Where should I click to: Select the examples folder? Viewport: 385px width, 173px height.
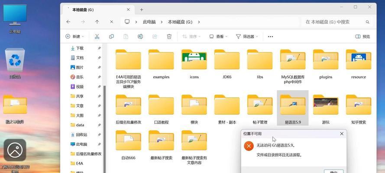coord(161,64)
